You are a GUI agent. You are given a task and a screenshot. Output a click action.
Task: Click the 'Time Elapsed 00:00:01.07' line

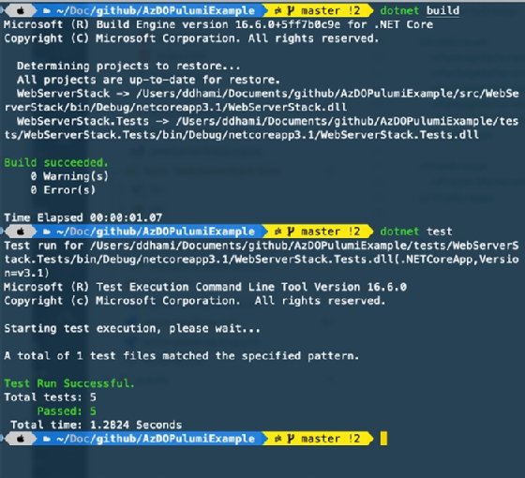(83, 217)
